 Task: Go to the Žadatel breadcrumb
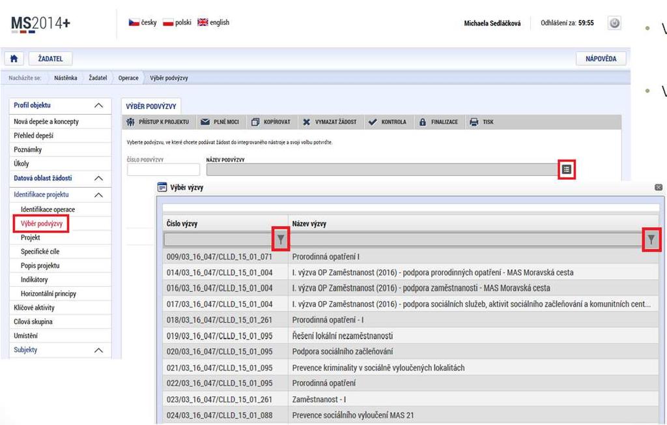pos(98,78)
